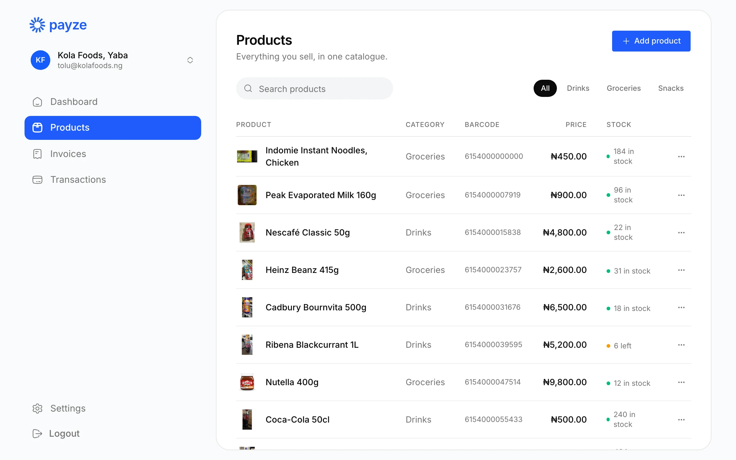The height and width of the screenshot is (460, 736).
Task: Select Products in the sidebar
Action: click(113, 128)
